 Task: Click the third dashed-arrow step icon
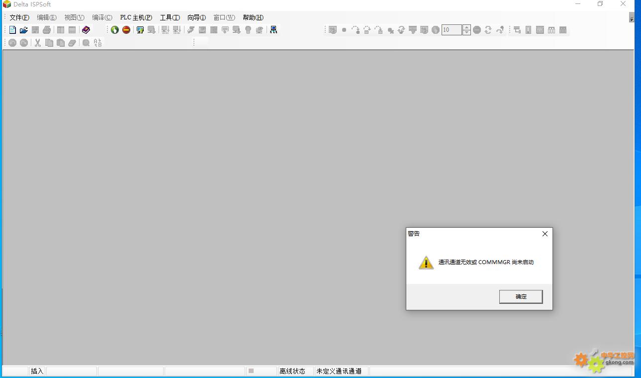point(378,30)
